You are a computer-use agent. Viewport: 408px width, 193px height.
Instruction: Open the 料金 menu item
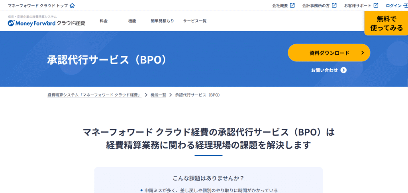tap(104, 21)
